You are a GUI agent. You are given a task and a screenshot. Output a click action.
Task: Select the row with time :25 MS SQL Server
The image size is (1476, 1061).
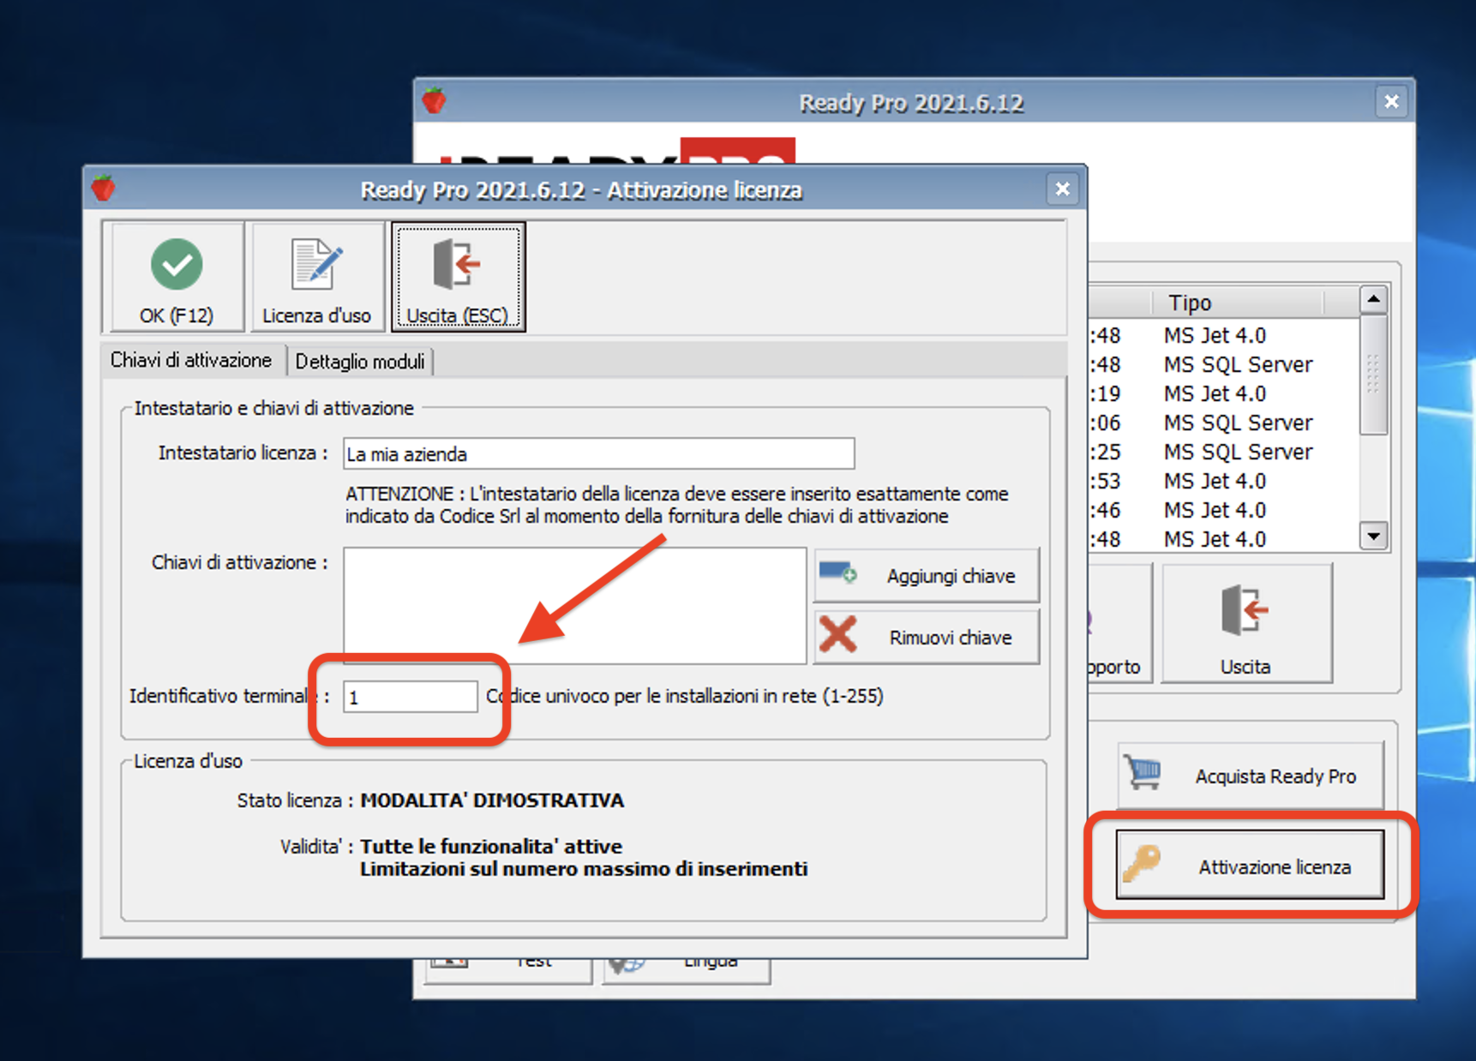point(1223,452)
